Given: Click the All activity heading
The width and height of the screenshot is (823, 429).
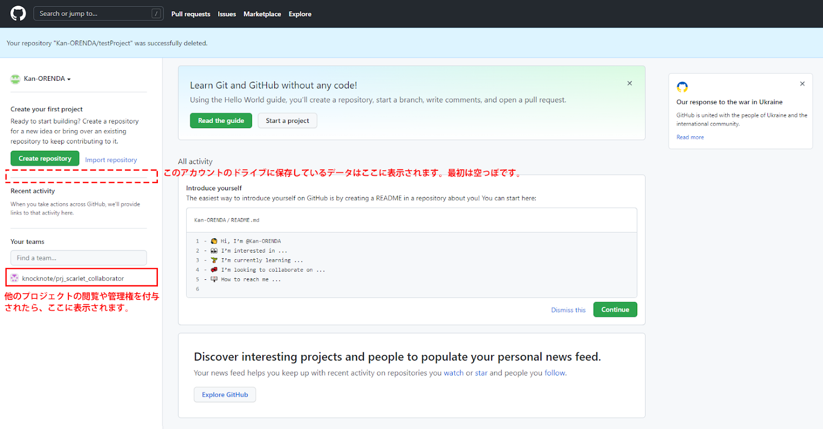Looking at the screenshot, I should [x=195, y=162].
